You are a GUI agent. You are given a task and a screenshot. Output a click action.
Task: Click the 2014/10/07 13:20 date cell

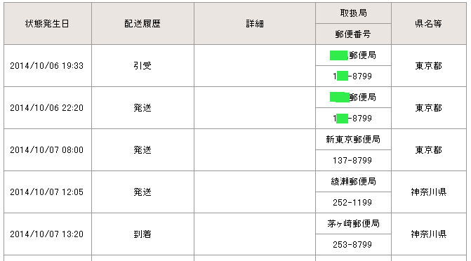point(48,234)
